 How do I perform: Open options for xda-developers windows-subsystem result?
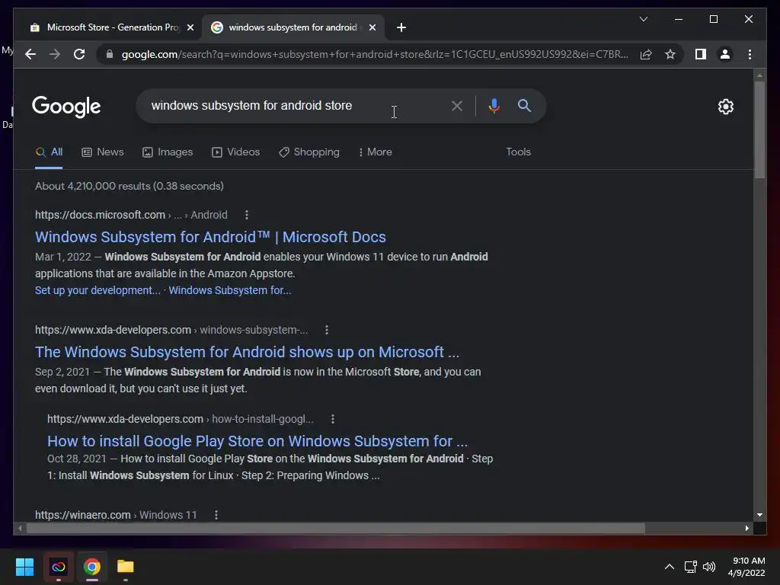[x=327, y=330]
